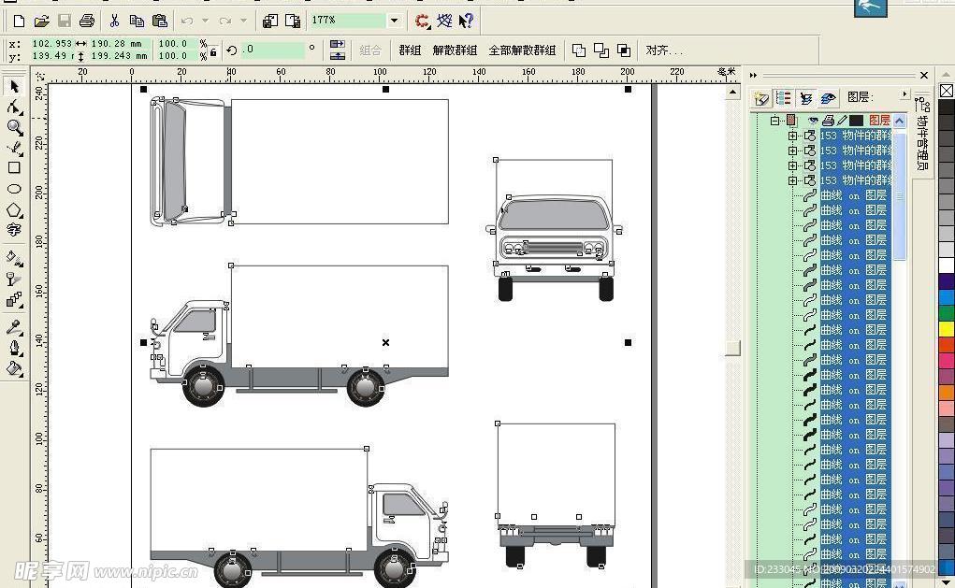
Task: Select the Eyedropper tool
Action: point(14,327)
